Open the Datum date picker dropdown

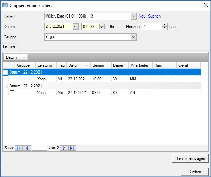pos(76,27)
